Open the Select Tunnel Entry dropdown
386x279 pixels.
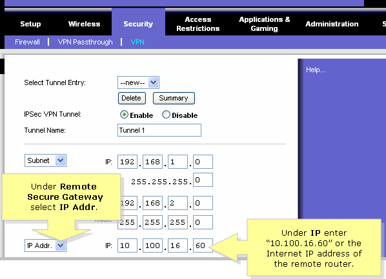[138, 82]
